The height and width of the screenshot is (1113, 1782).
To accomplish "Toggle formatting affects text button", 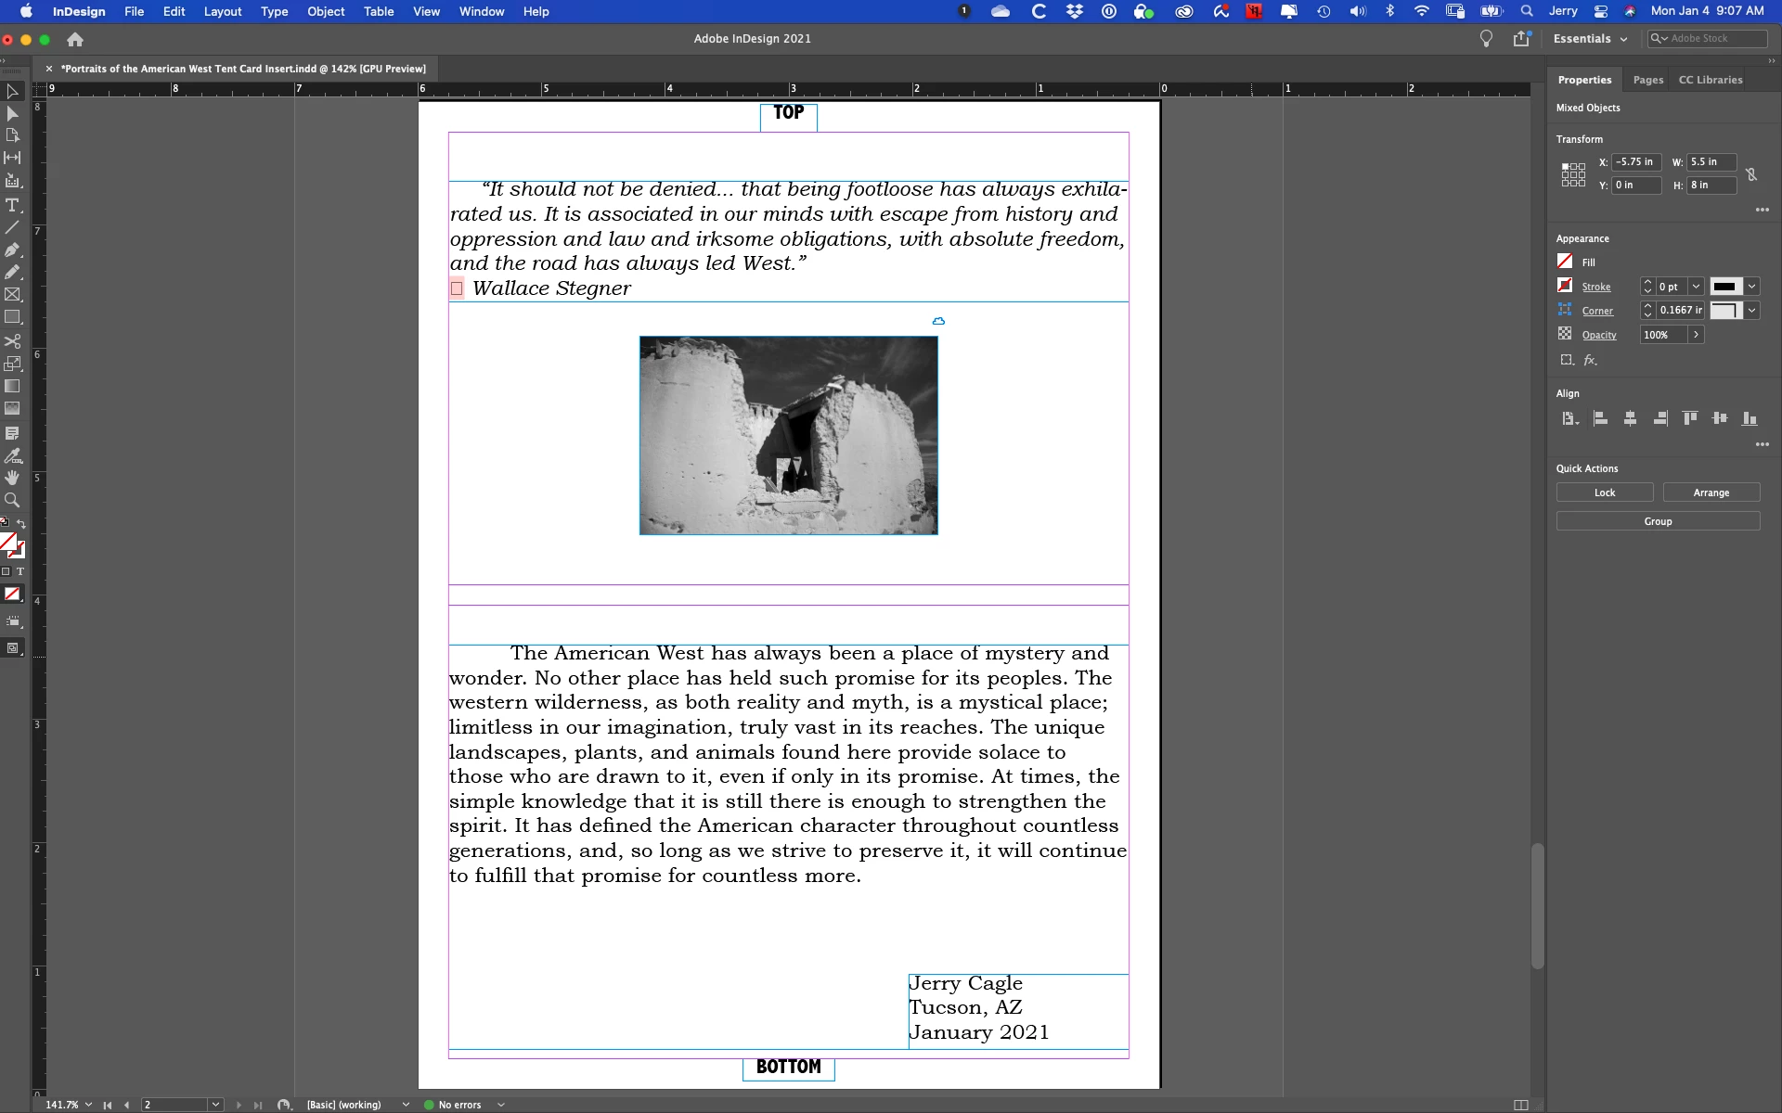I will tap(20, 571).
